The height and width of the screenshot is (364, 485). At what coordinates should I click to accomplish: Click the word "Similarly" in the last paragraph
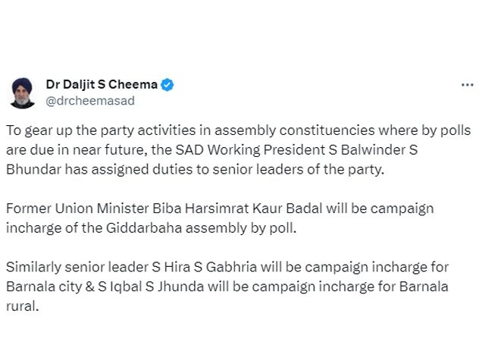(x=31, y=267)
